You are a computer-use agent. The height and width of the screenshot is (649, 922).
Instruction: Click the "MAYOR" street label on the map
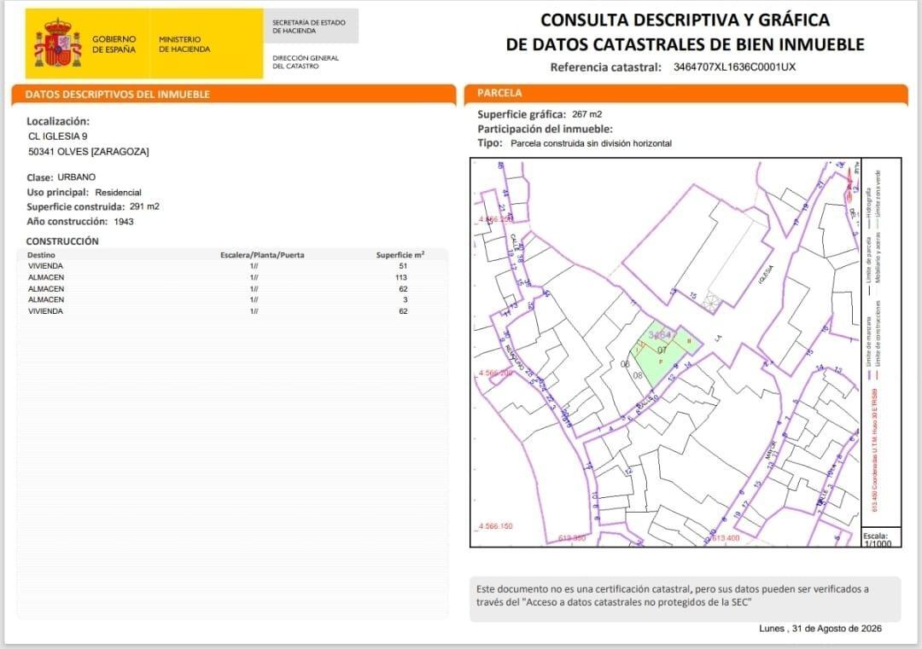(x=771, y=449)
